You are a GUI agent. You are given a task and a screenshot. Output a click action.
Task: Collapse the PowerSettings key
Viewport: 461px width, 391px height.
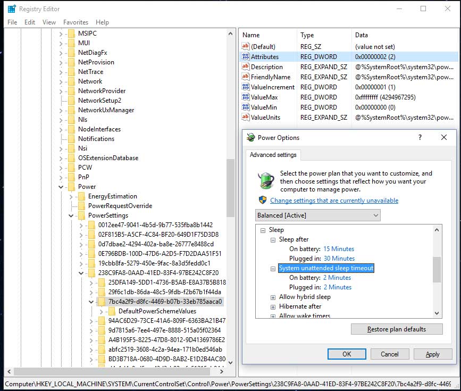pos(71,215)
